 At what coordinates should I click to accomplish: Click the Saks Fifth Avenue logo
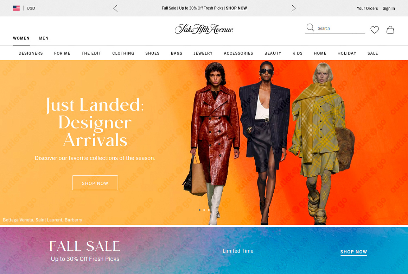coord(204,29)
